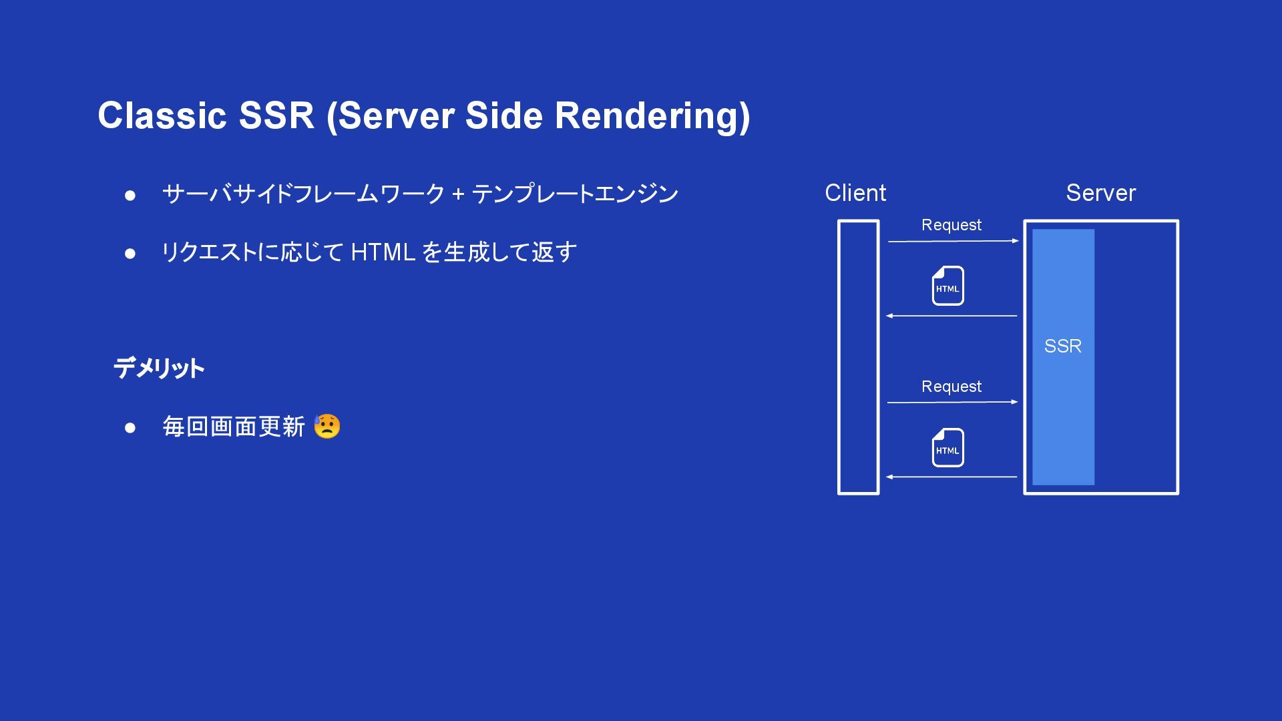Click the デメリット heading
This screenshot has width=1282, height=721.
coord(159,368)
